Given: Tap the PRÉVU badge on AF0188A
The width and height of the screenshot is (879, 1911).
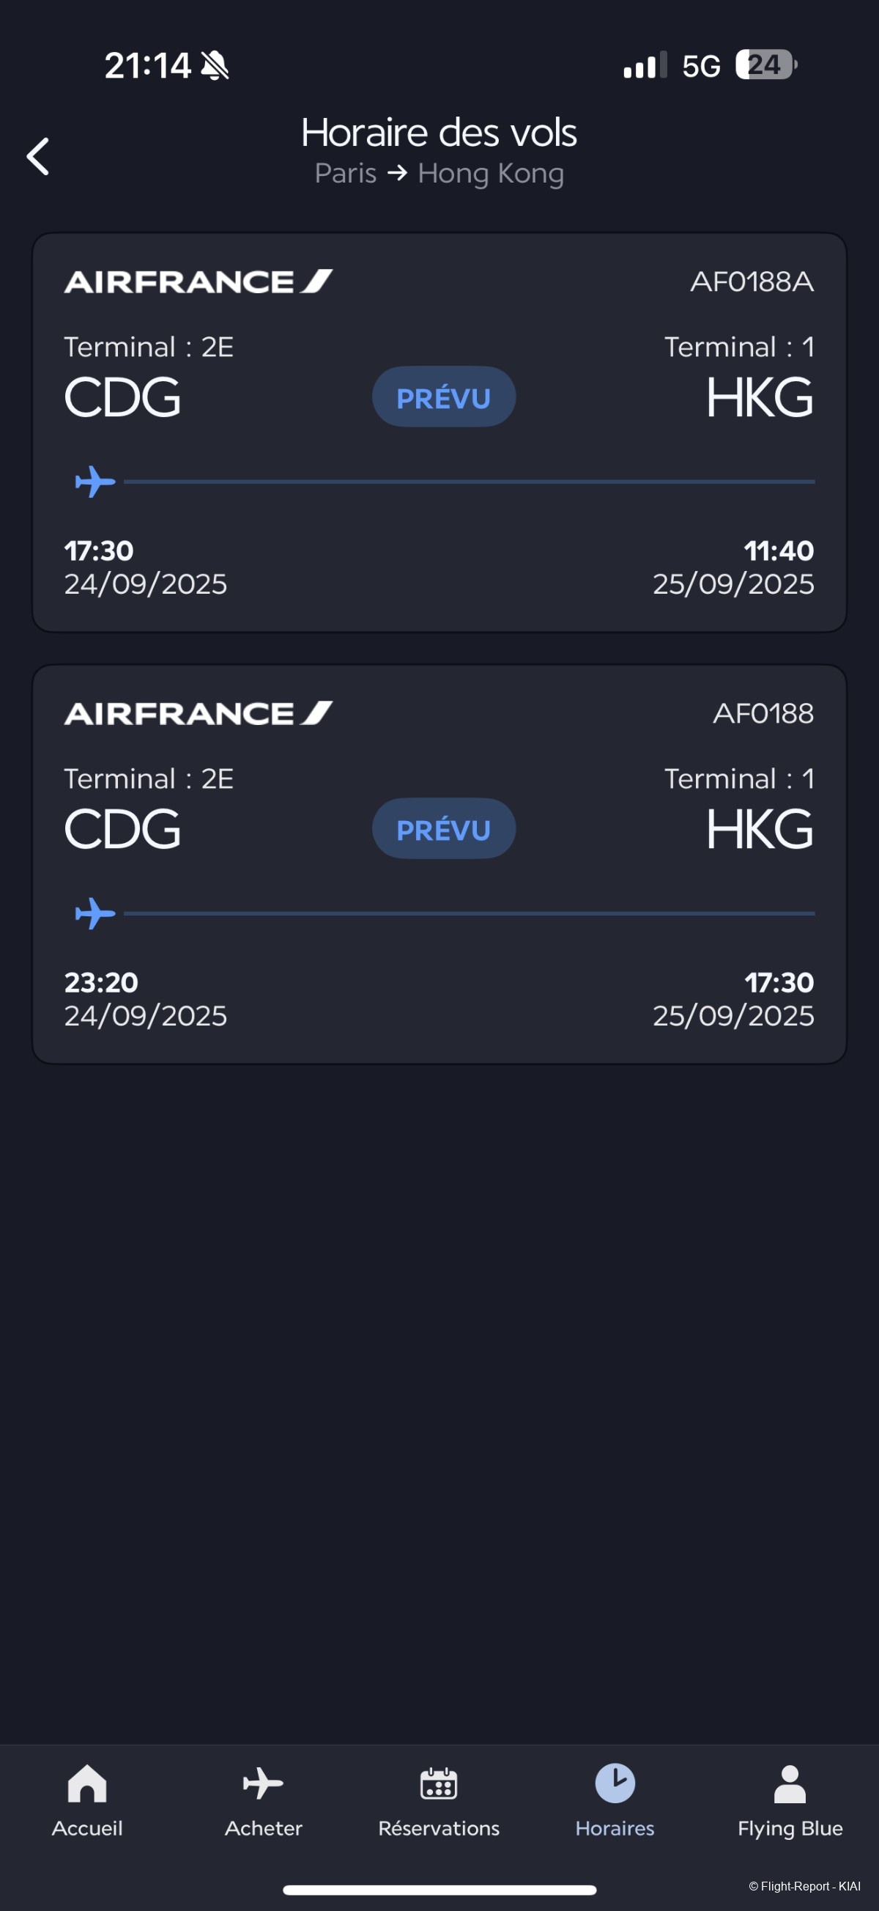Looking at the screenshot, I should pyautogui.click(x=443, y=397).
